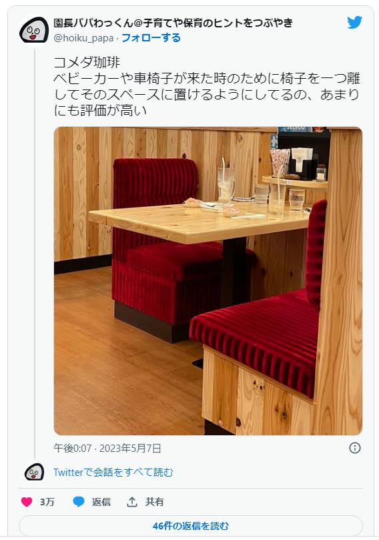Image resolution: width=379 pixels, height=540 pixels.
Task: Open the tweet timestamp 午後0:07 2023年5月7日
Action: (107, 448)
